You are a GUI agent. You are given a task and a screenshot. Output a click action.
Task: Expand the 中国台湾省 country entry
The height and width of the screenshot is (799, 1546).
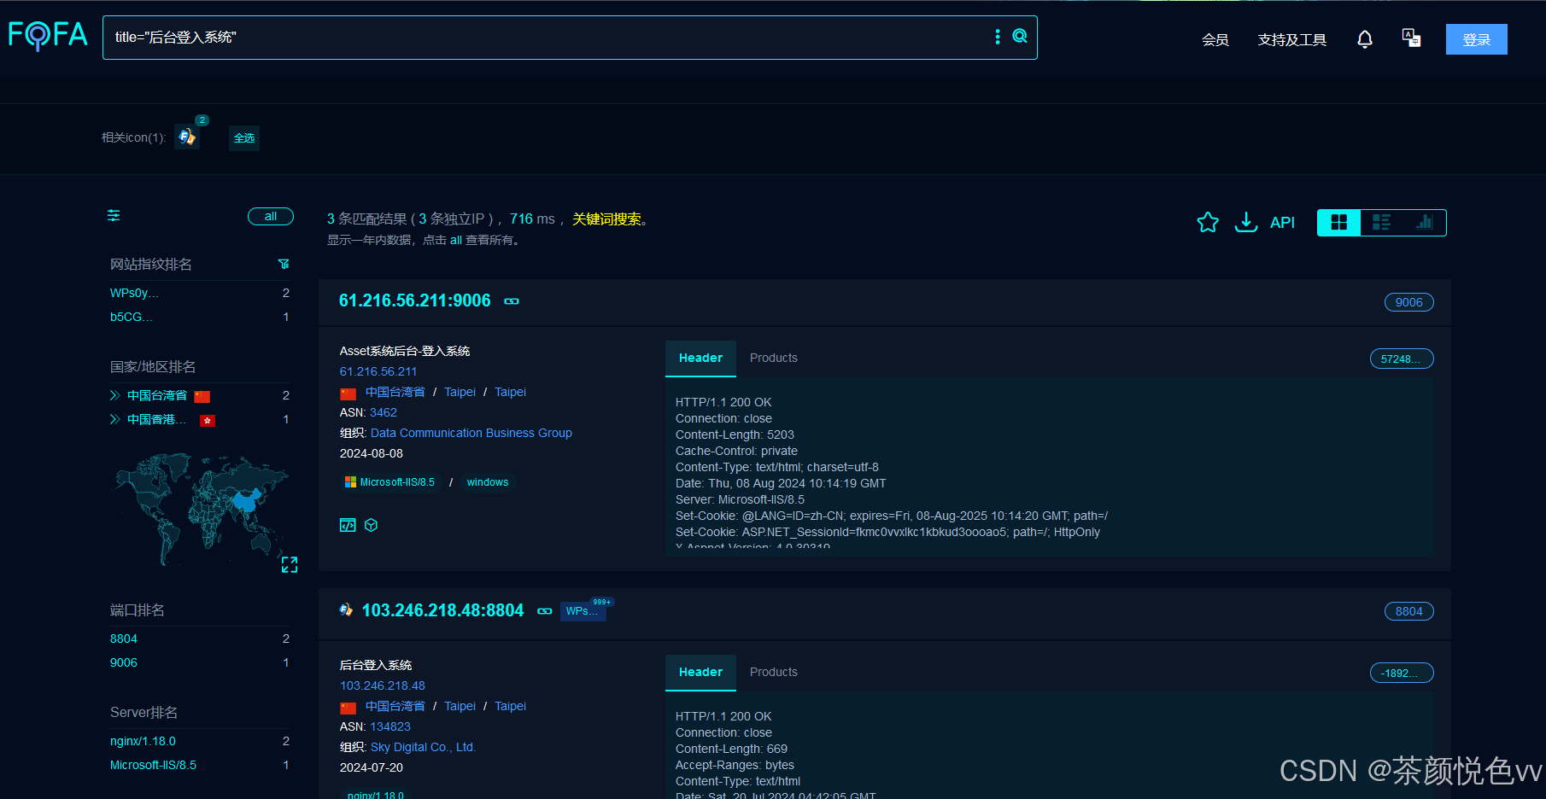click(114, 395)
